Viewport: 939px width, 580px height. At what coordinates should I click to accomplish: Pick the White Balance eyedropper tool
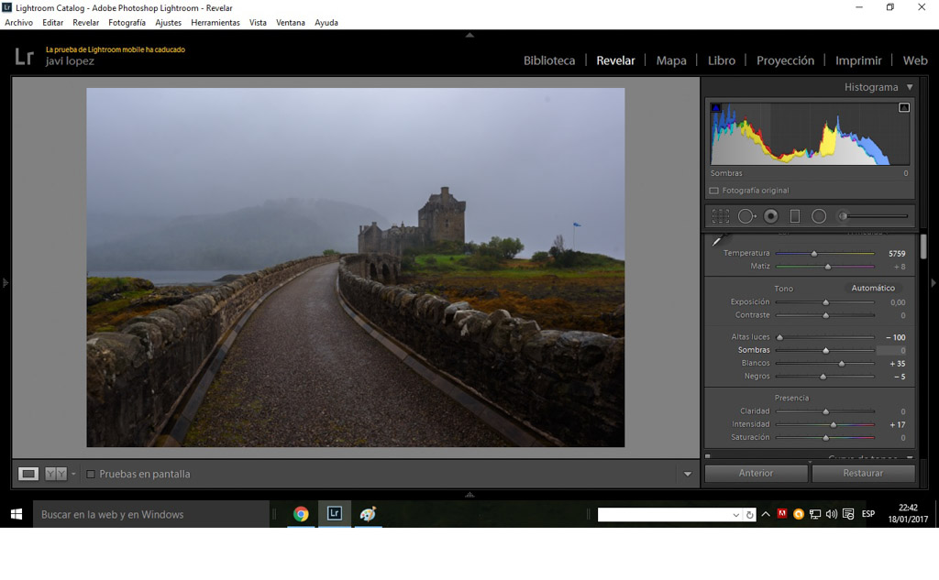click(717, 242)
